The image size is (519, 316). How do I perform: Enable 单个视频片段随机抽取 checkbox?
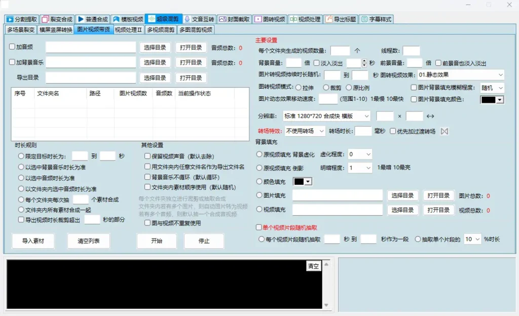(259, 227)
